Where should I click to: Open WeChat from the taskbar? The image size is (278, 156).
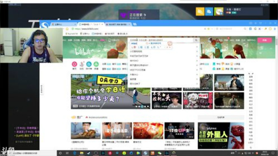coord(159,153)
